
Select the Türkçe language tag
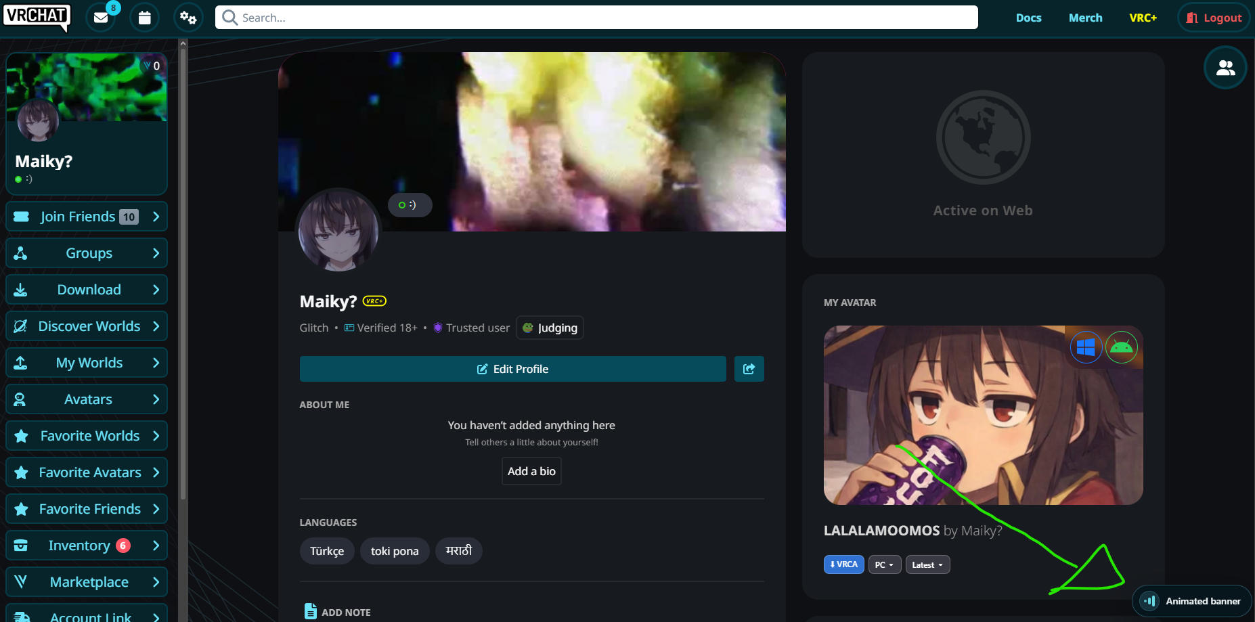click(327, 551)
